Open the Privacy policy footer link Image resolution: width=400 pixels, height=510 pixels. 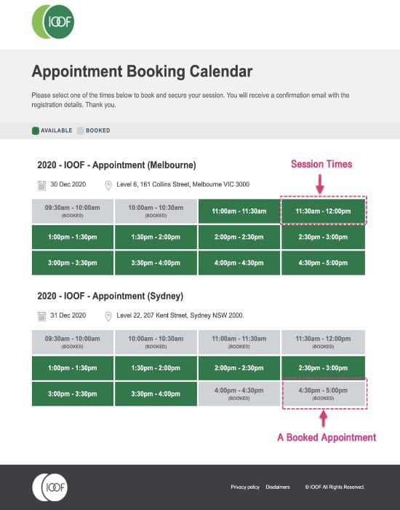[x=245, y=487]
